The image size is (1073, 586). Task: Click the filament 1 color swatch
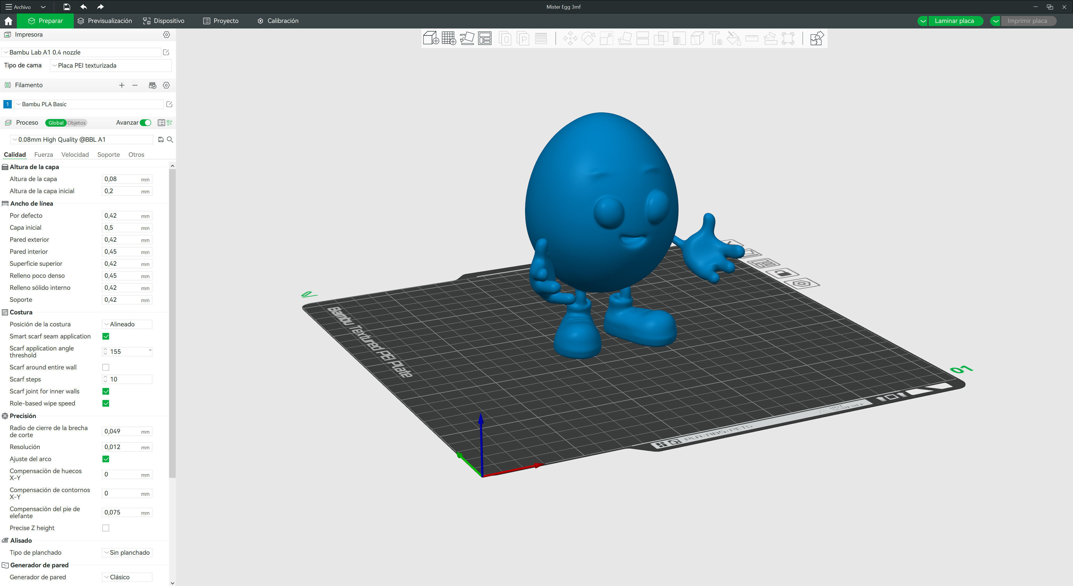click(8, 104)
